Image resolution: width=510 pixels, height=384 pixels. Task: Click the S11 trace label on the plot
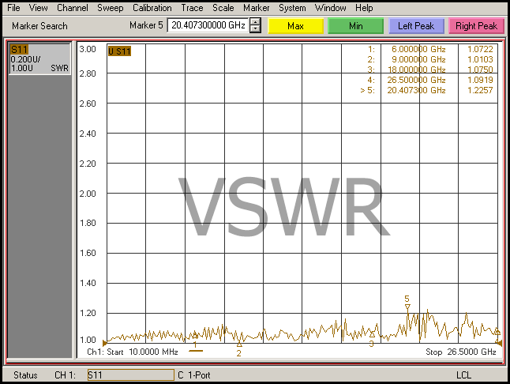click(119, 51)
